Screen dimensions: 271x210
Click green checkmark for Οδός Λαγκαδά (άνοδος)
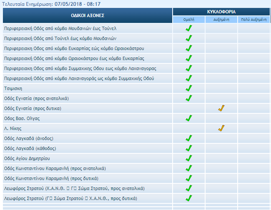tap(188, 138)
